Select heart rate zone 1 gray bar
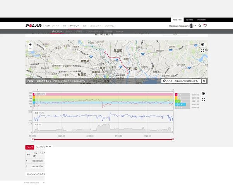This screenshot has height=185, width=233. [x=182, y=108]
